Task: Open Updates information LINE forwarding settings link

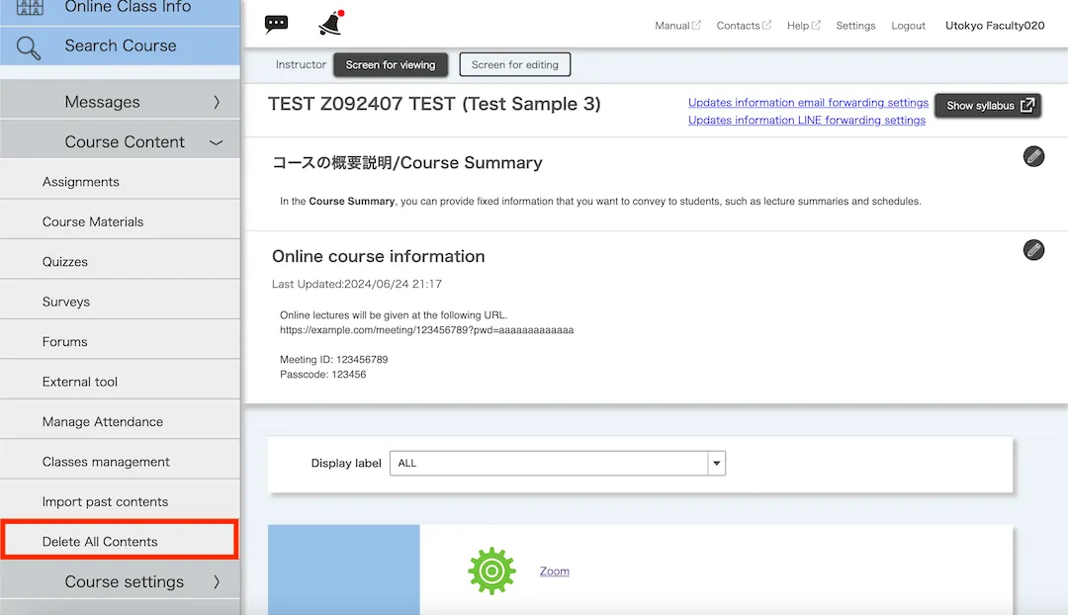Action: coord(806,121)
